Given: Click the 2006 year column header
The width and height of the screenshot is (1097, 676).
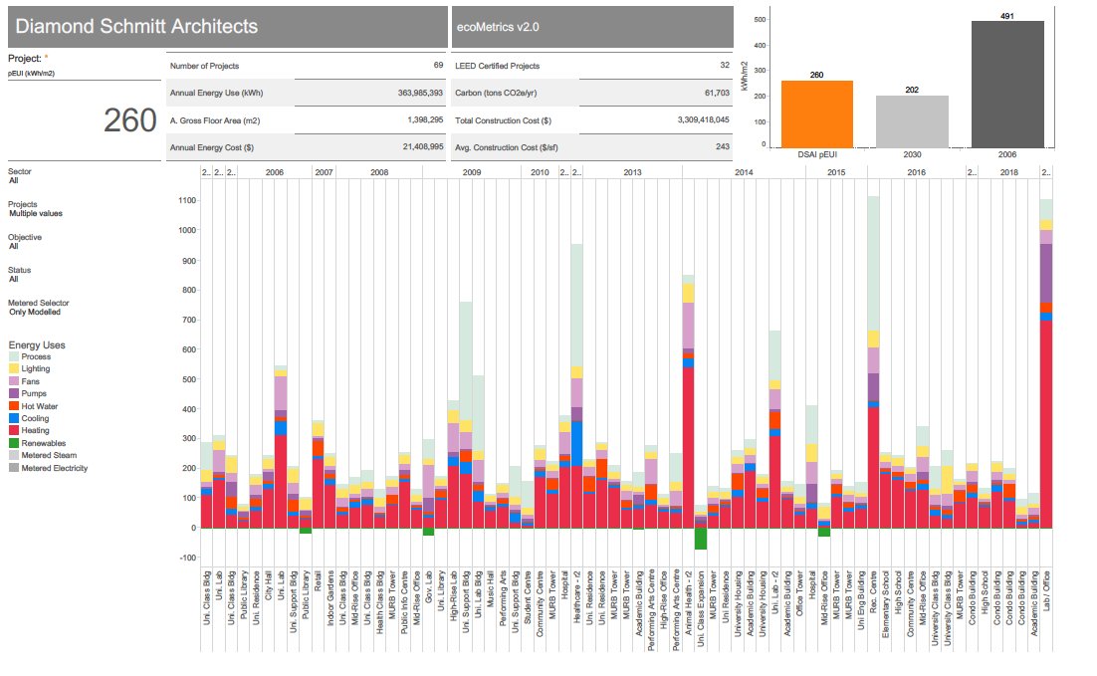Looking at the screenshot, I should coord(275,172).
